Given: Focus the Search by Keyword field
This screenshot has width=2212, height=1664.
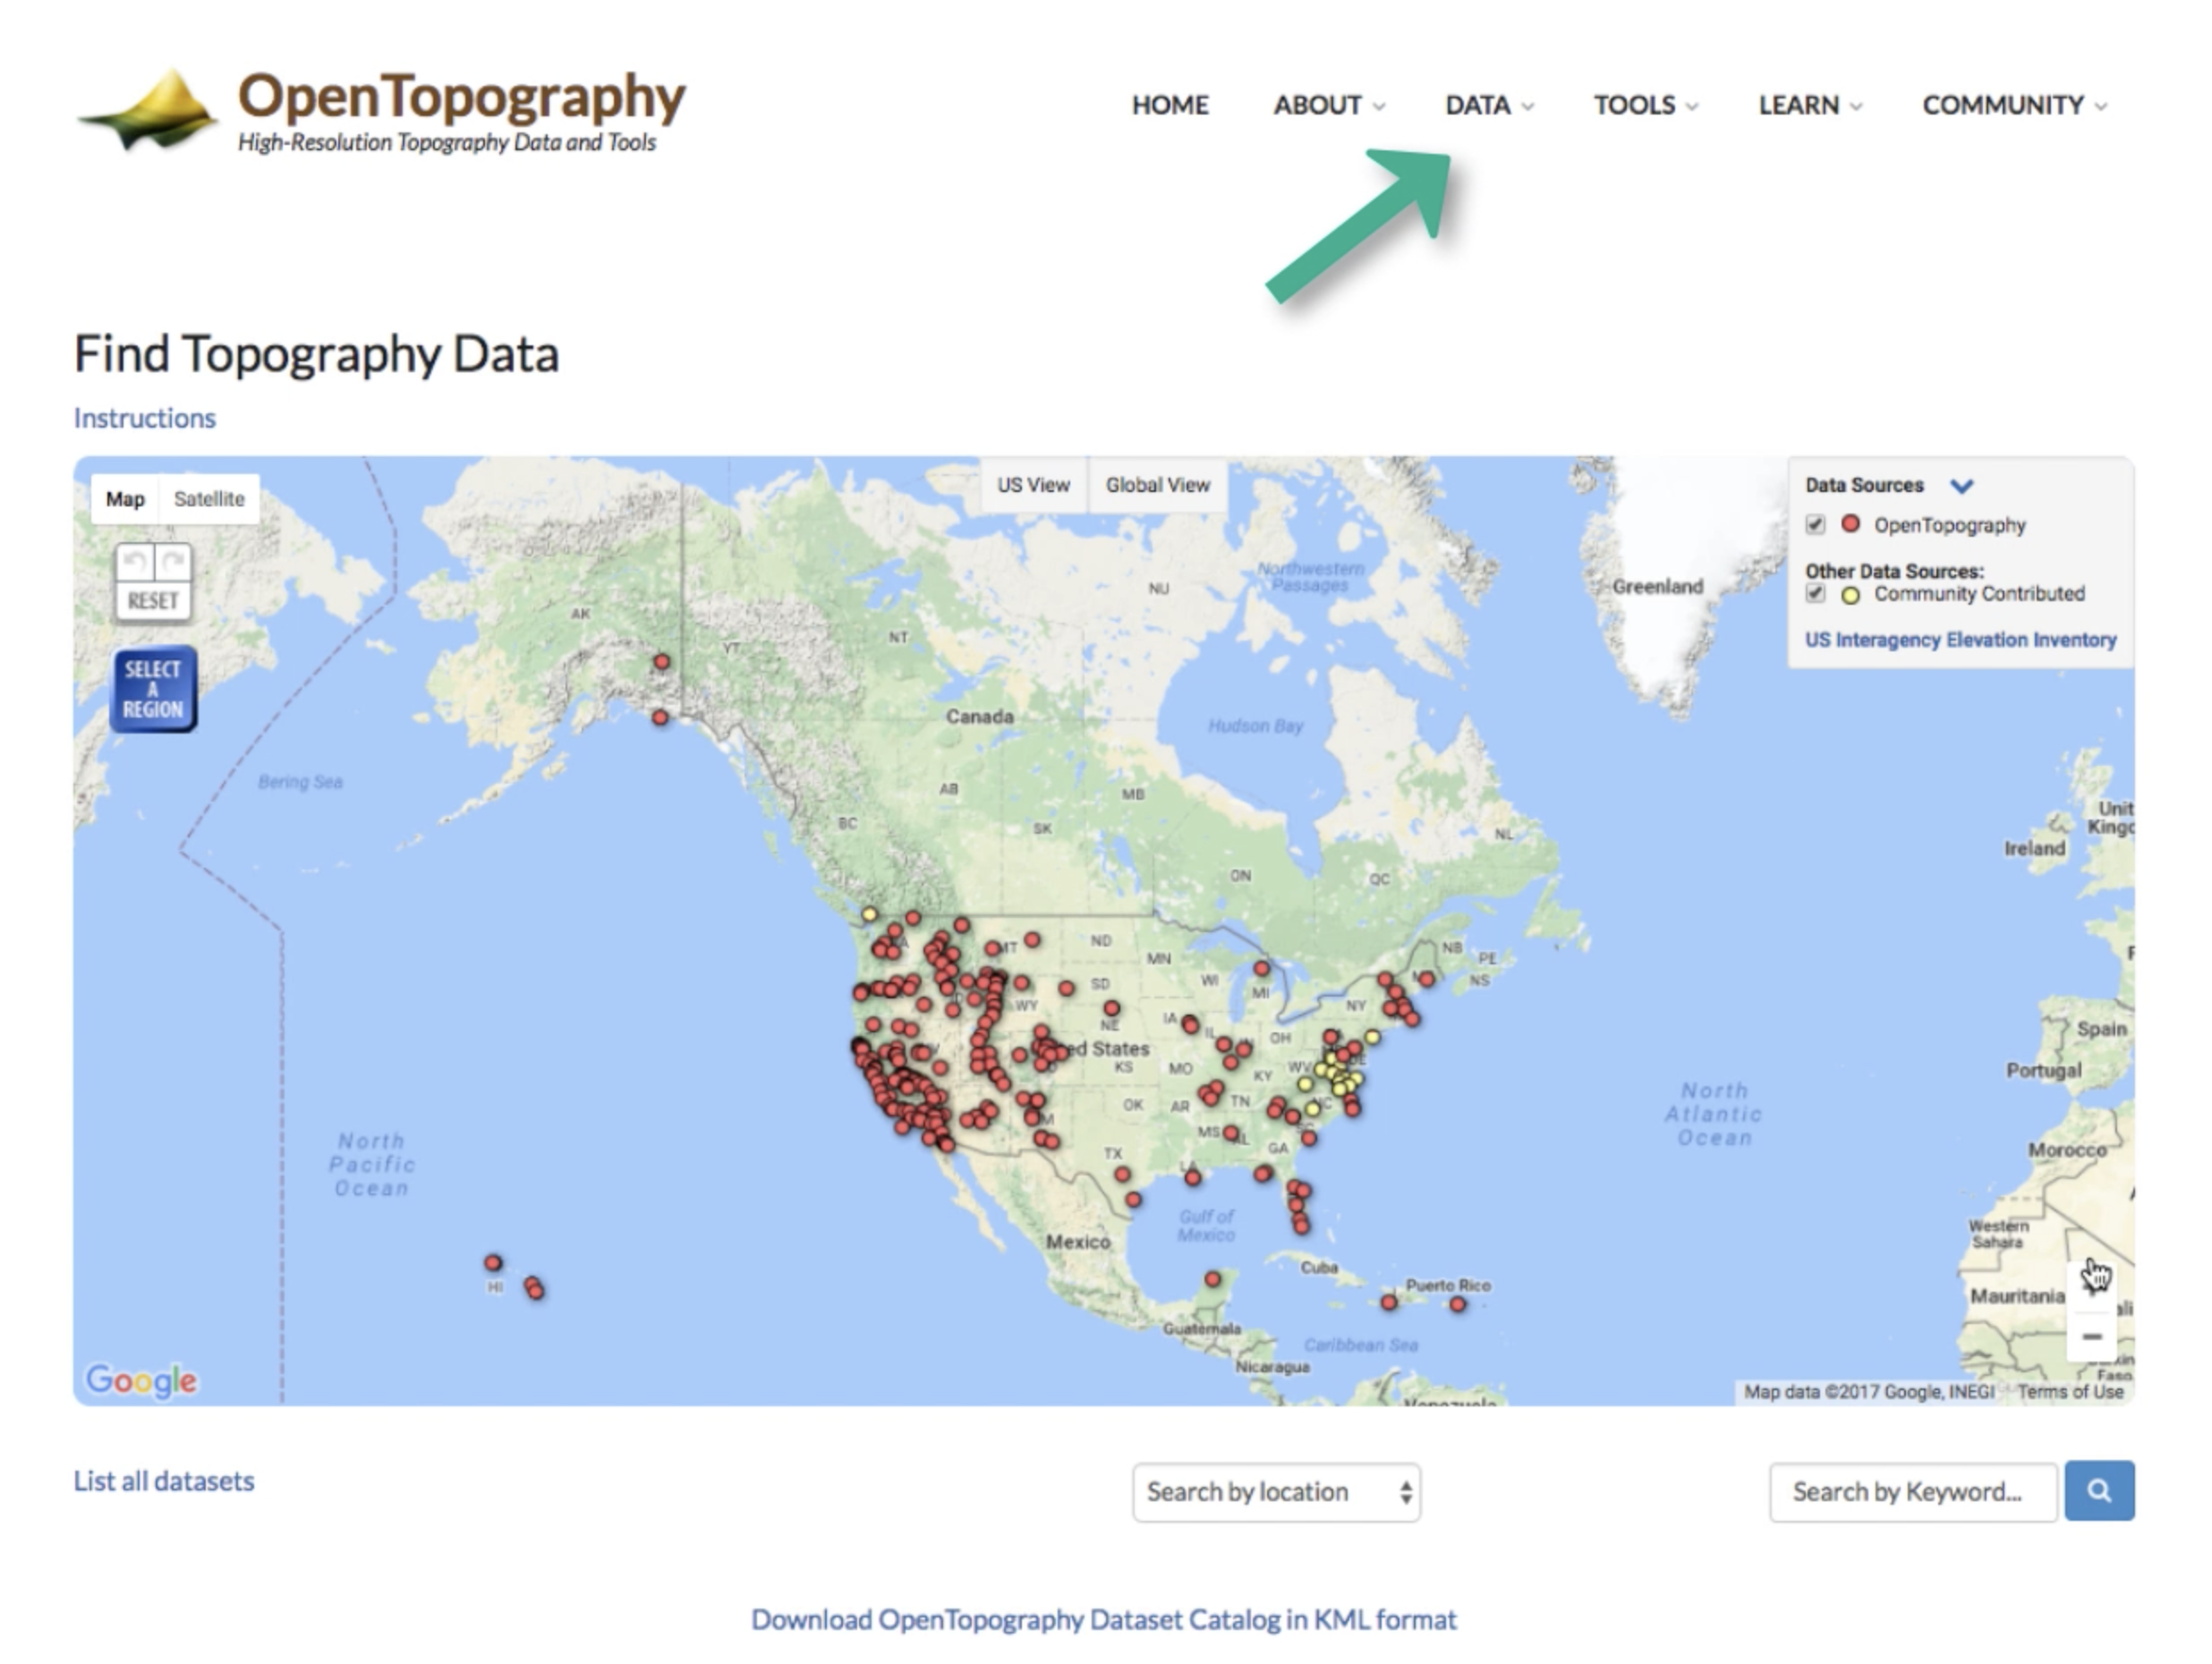Looking at the screenshot, I should tap(1913, 1492).
